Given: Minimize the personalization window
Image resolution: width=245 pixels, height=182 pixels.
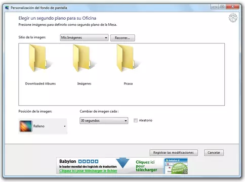Looking at the screenshot, I should (x=215, y=7).
